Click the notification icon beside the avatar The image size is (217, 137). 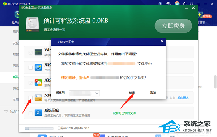click(x=184, y=4)
